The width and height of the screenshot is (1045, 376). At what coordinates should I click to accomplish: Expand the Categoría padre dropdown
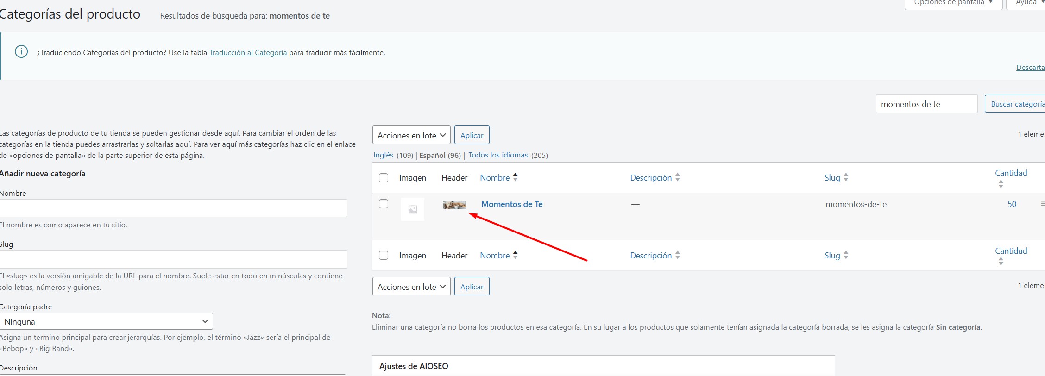[x=106, y=321]
